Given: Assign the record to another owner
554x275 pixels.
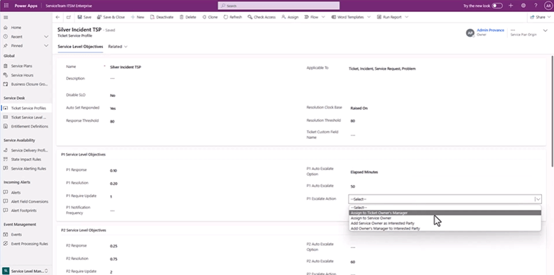Looking at the screenshot, I should click(x=290, y=17).
